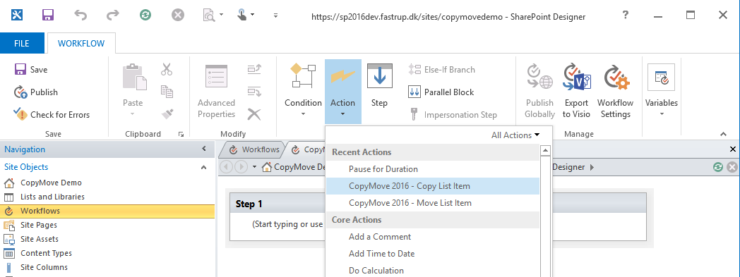Open CopyMove Demo site object
Screen dimensions: 740x277
pos(51,183)
